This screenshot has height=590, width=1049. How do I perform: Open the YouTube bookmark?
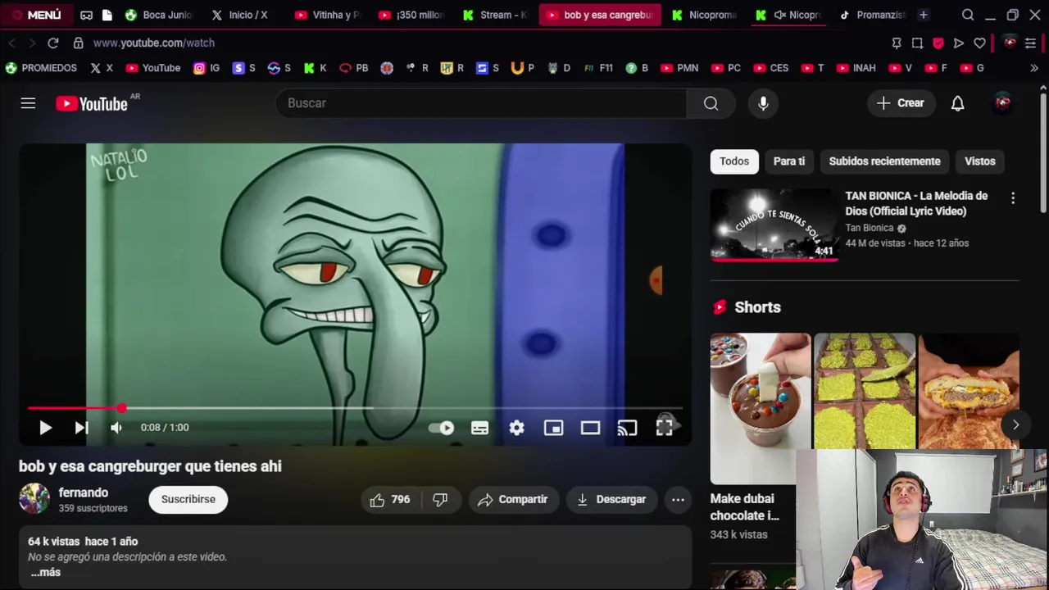tap(153, 68)
